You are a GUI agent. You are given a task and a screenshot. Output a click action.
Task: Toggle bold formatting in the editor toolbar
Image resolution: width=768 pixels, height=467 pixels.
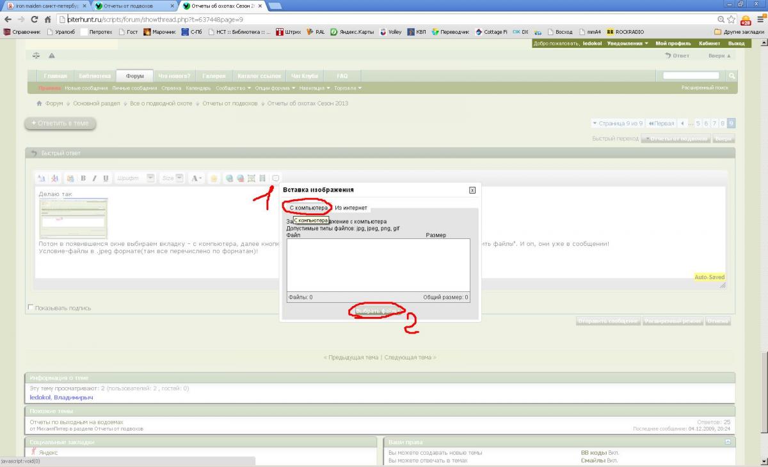click(x=83, y=178)
